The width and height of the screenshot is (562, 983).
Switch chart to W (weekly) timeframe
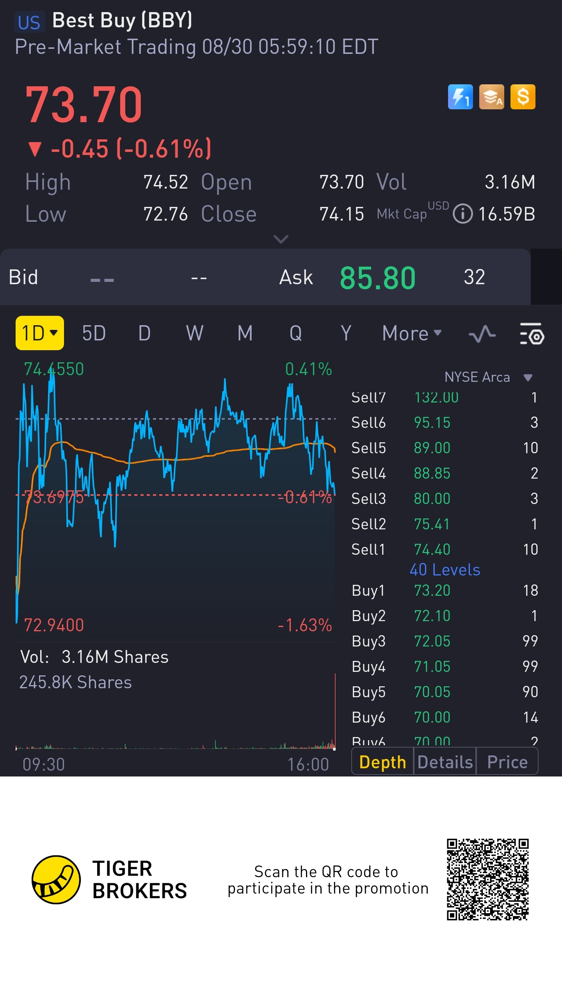click(x=195, y=333)
